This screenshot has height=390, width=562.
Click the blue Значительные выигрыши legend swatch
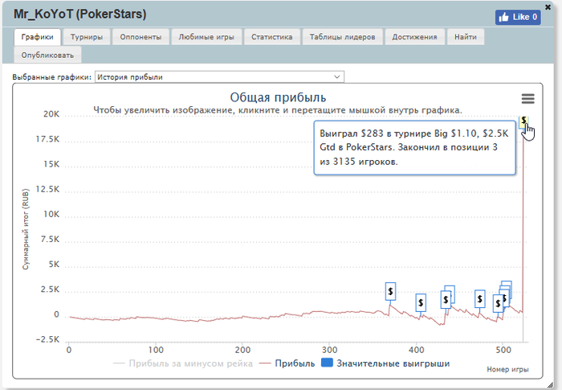tap(327, 363)
